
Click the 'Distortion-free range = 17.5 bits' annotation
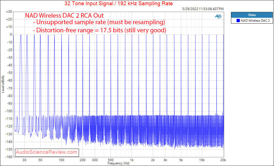pyautogui.click(x=100, y=30)
